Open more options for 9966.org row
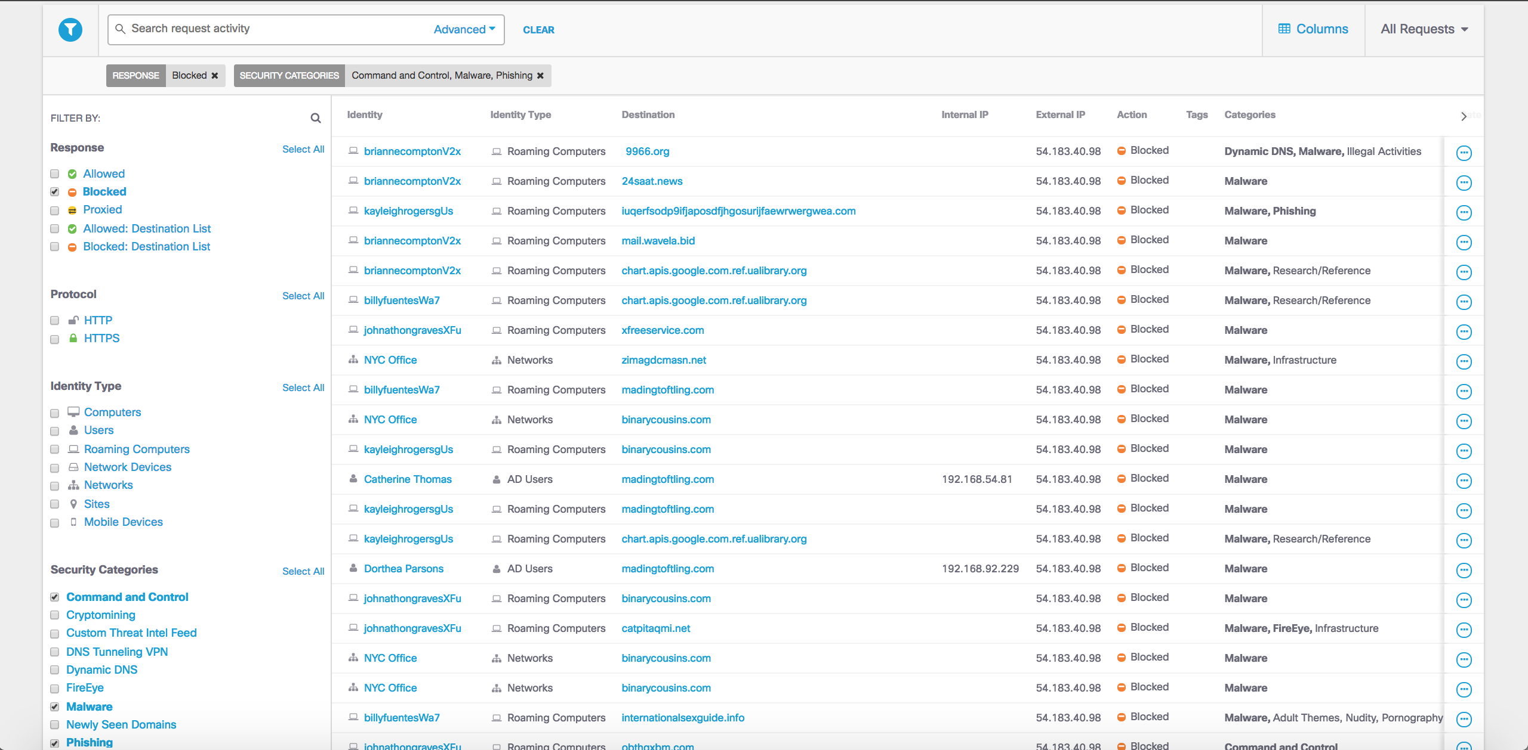Screen dimensions: 1528x750 (x=1464, y=153)
